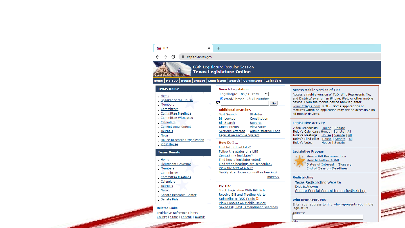Click the browser back arrow
405x228 pixels.
point(157,57)
